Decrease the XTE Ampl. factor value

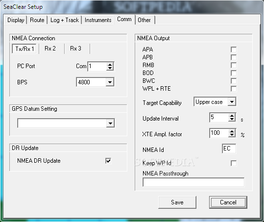pyautogui.click(x=232, y=135)
